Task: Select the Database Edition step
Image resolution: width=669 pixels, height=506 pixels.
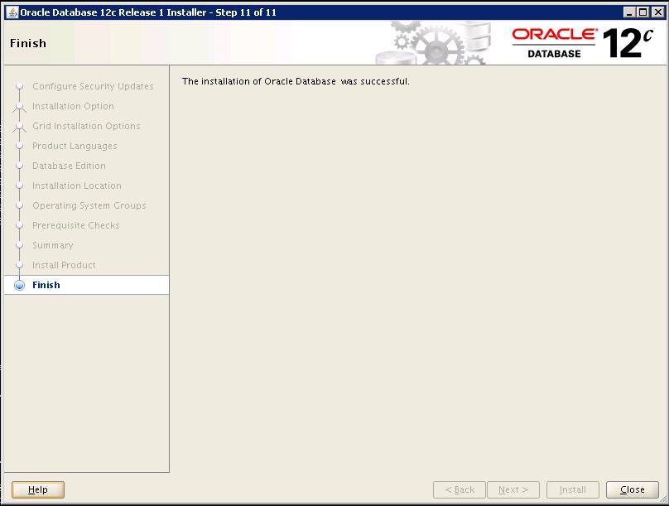Action: point(69,166)
